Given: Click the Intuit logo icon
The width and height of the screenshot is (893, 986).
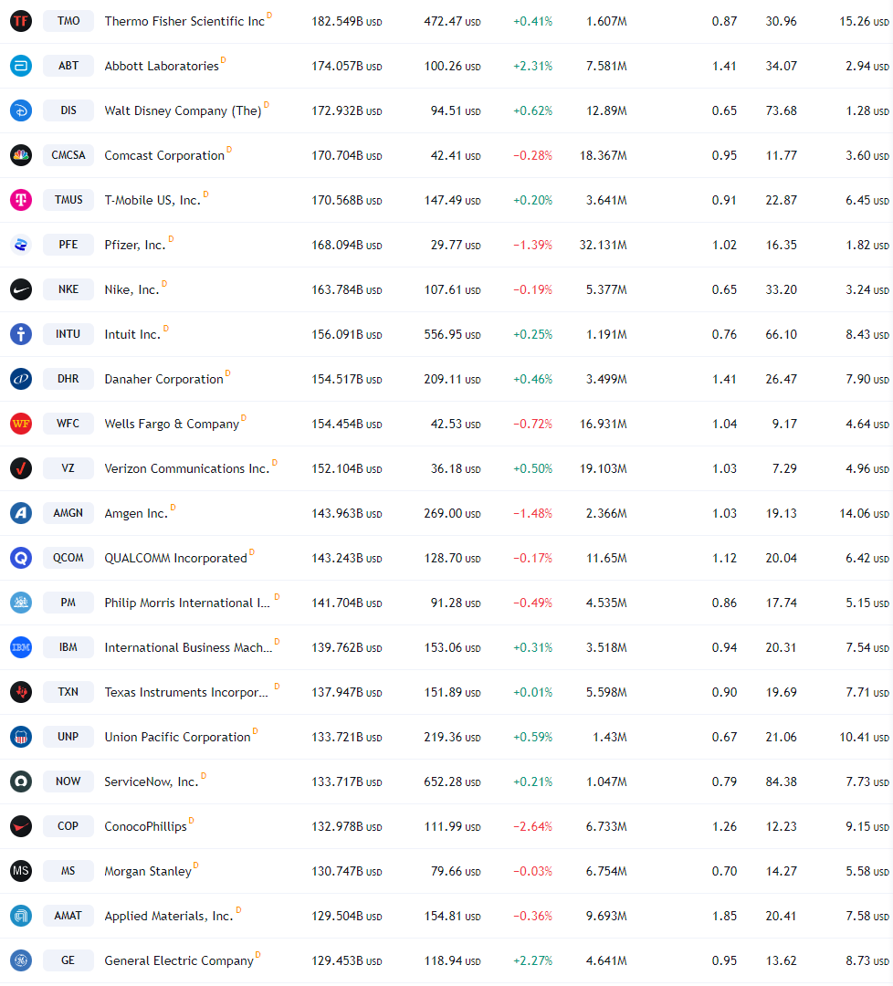Looking at the screenshot, I should pos(21,334).
